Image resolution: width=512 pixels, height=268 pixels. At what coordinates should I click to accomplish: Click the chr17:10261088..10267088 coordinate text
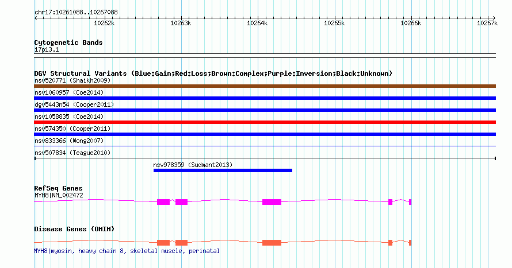76,13
